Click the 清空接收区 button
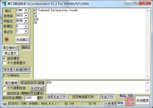Screen dimensions: 153x108 pos(11,48)
